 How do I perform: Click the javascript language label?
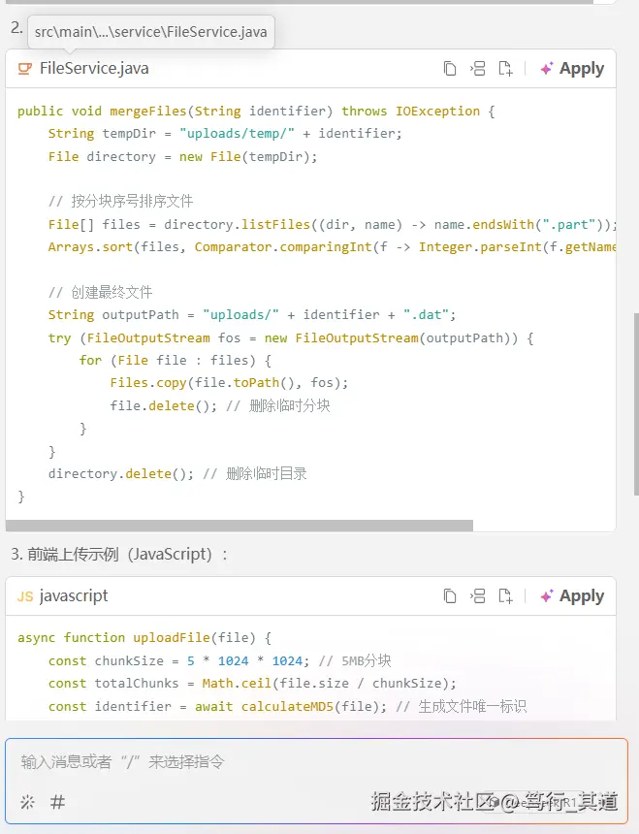(x=74, y=596)
